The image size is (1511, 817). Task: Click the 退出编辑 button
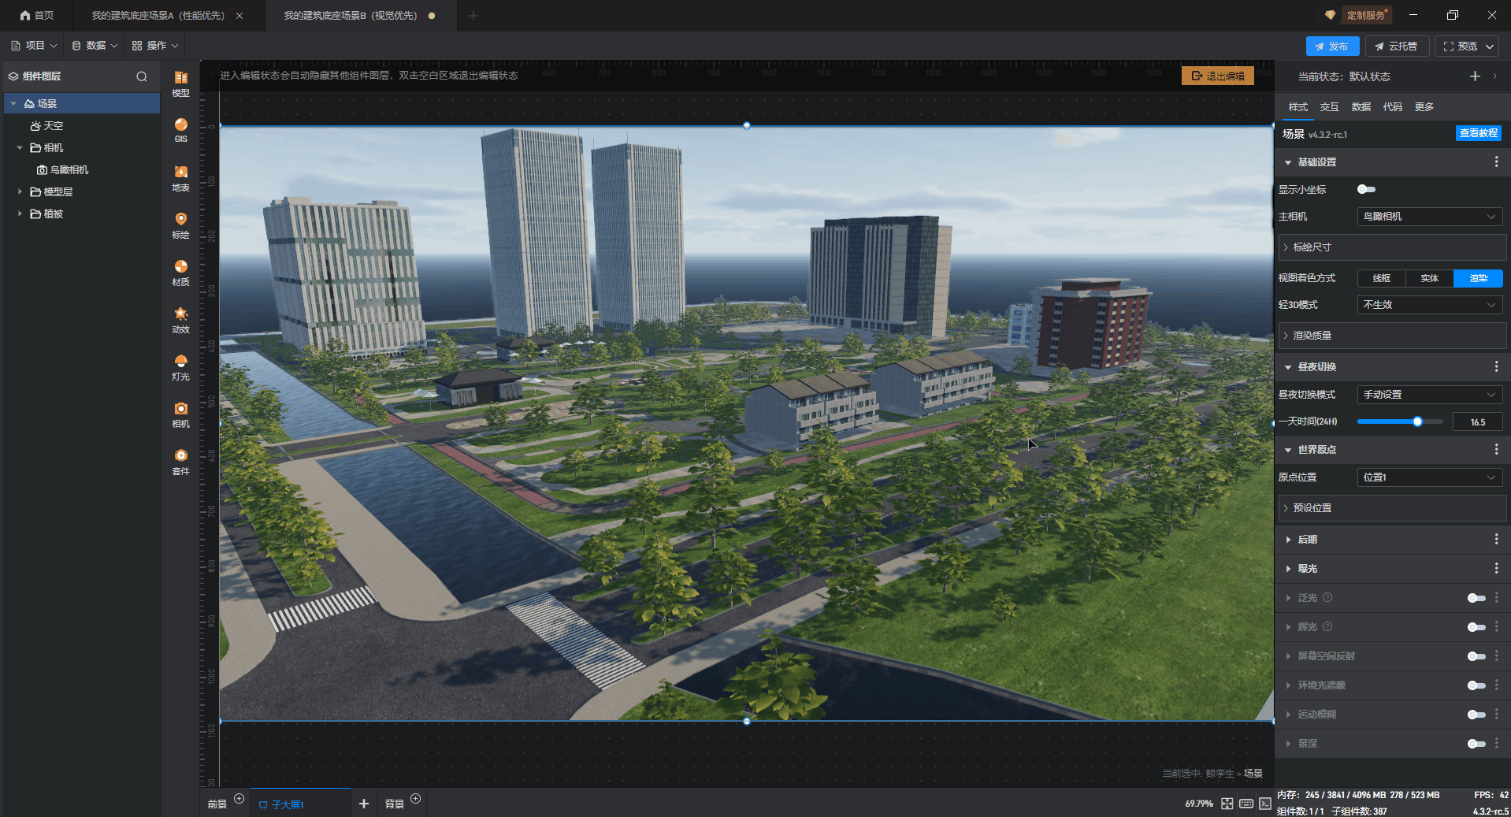pyautogui.click(x=1217, y=76)
